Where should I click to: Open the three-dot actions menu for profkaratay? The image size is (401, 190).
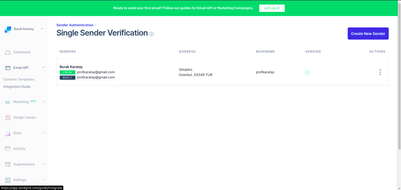coord(380,72)
